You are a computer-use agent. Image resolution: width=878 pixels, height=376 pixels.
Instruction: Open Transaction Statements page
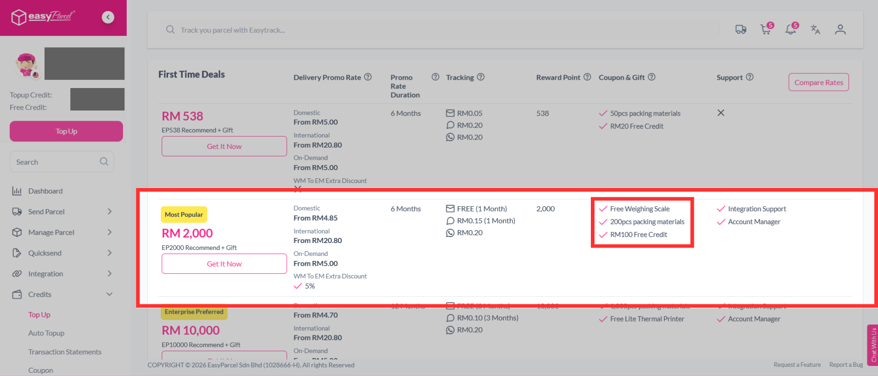[65, 352]
